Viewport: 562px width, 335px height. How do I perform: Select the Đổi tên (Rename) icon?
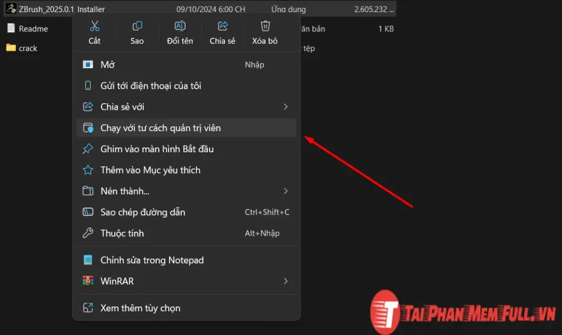tap(179, 25)
